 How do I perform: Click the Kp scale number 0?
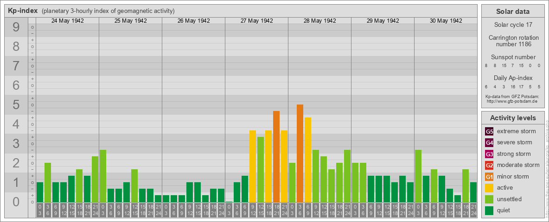(x=16, y=202)
